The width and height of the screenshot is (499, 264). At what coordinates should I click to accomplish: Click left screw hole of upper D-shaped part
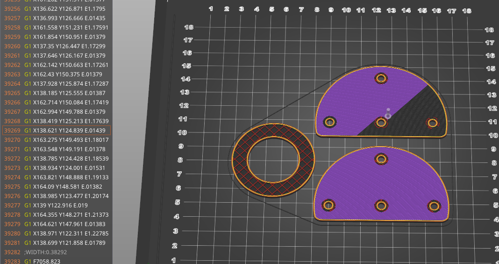(x=330, y=123)
